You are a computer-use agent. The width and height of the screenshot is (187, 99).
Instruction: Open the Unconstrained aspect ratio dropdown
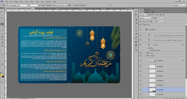[13, 5]
